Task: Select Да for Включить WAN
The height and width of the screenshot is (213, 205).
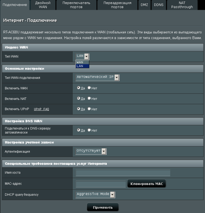Action: tap(78, 88)
